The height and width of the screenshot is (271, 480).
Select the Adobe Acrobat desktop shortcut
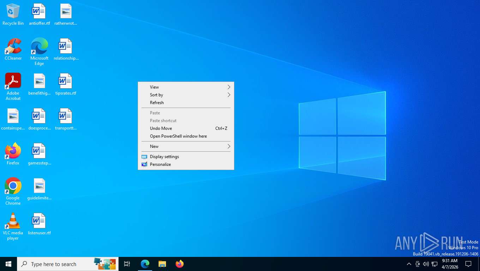(x=13, y=87)
